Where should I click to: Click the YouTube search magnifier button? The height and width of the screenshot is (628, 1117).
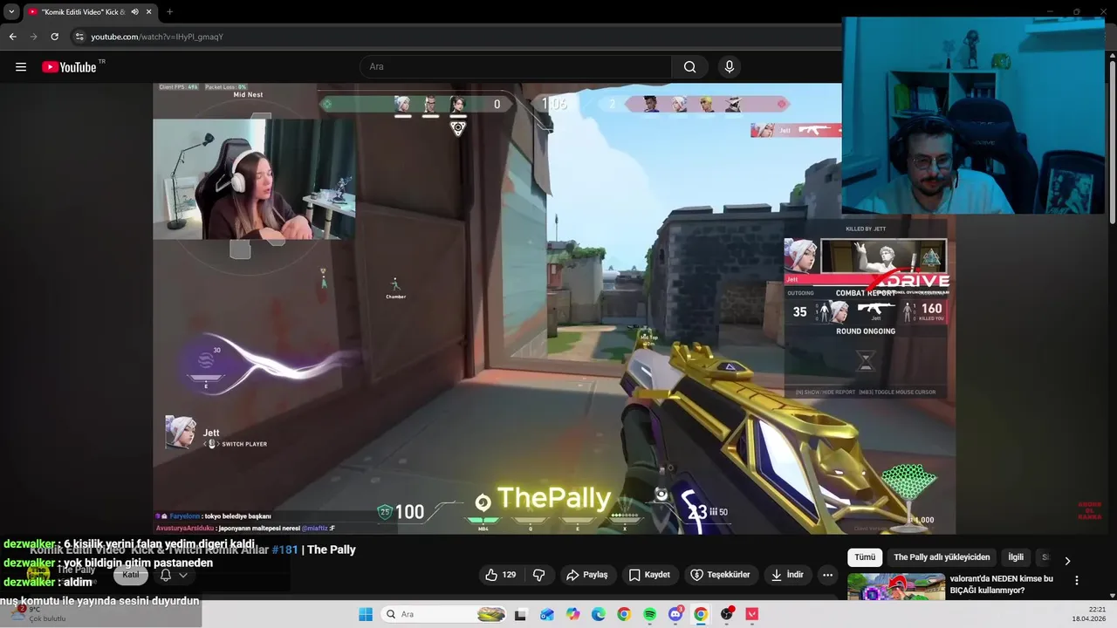pyautogui.click(x=690, y=67)
